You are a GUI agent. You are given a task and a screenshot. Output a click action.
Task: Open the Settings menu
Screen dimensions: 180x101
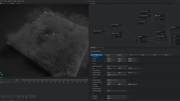click(15, 1)
